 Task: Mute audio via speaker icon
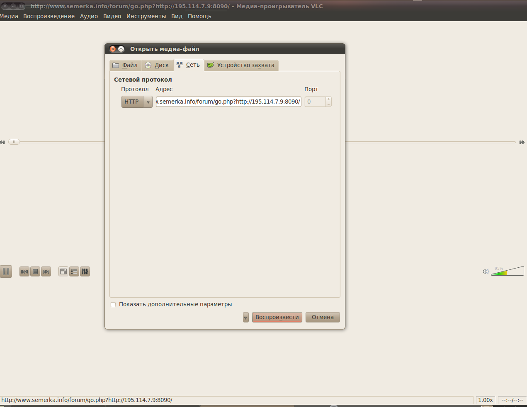tap(486, 271)
